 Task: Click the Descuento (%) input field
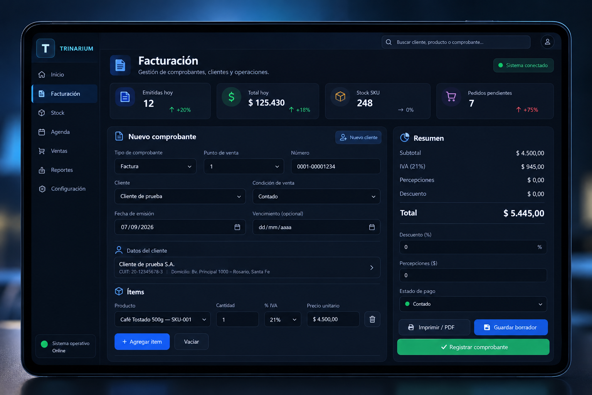[x=473, y=247]
